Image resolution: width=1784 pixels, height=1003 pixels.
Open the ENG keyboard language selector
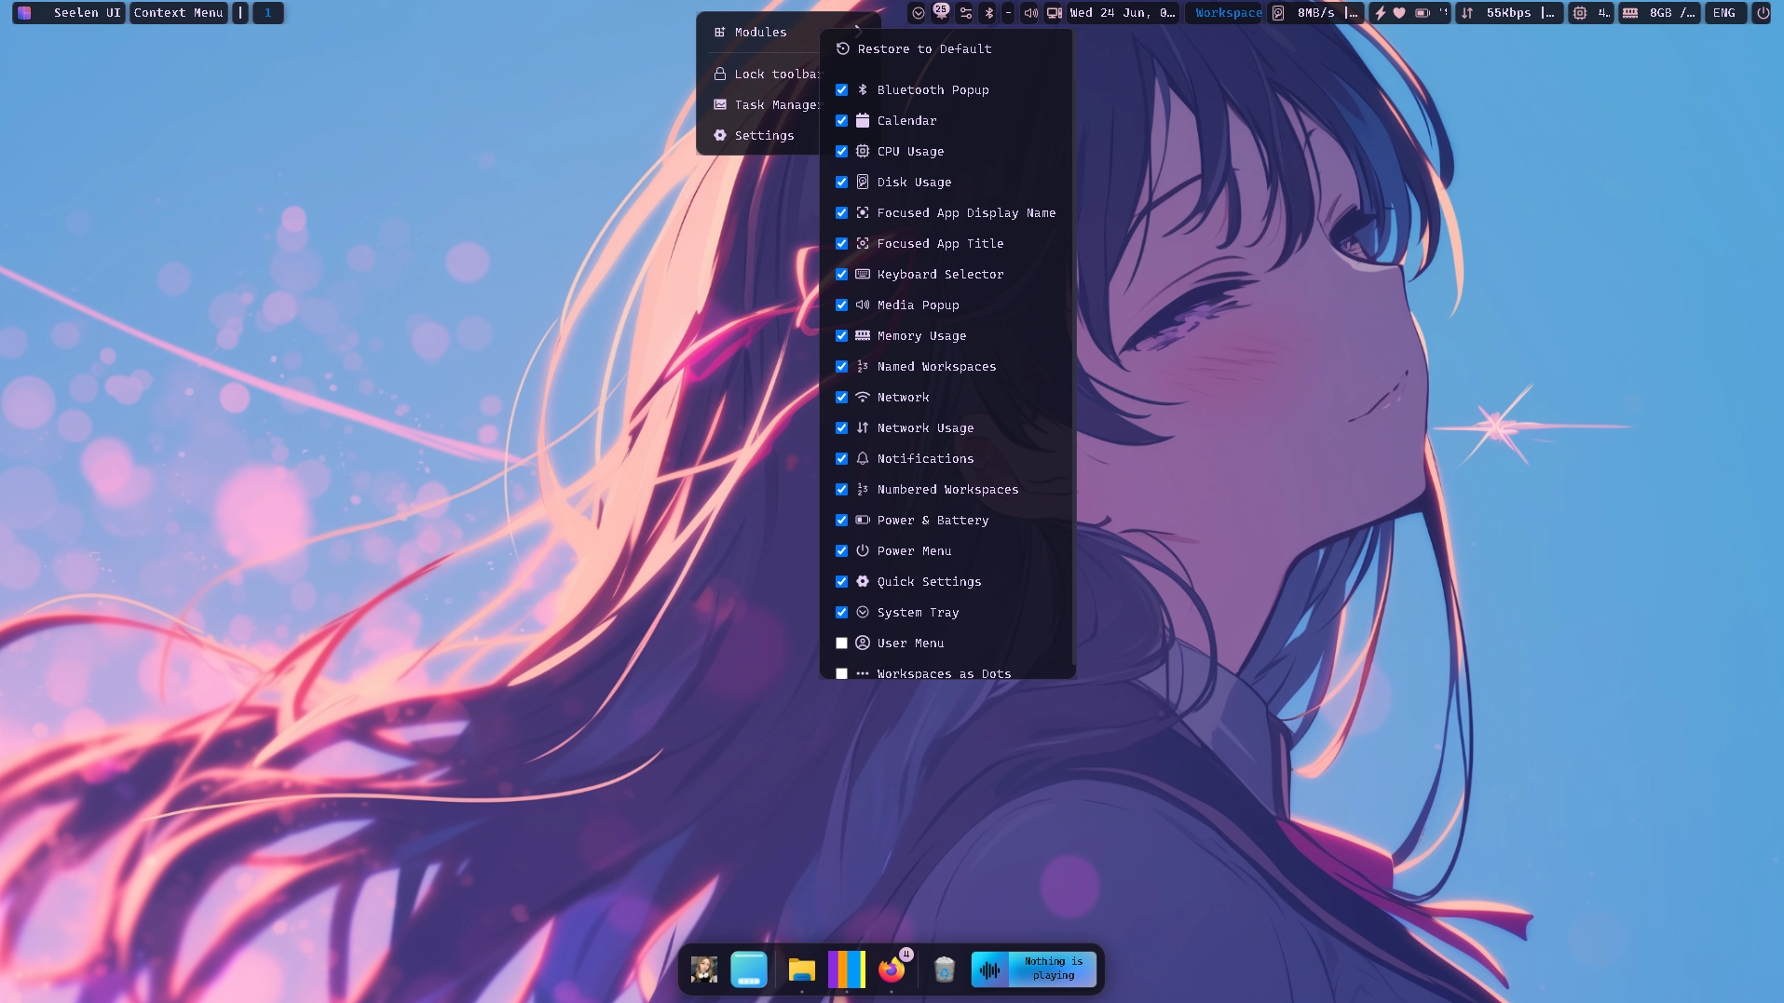tap(1724, 13)
